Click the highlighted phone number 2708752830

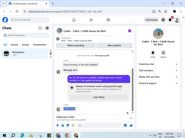tap(70, 109)
